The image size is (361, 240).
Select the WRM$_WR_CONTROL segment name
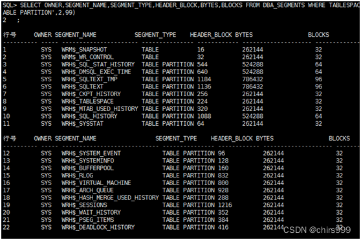pyautogui.click(x=87, y=57)
